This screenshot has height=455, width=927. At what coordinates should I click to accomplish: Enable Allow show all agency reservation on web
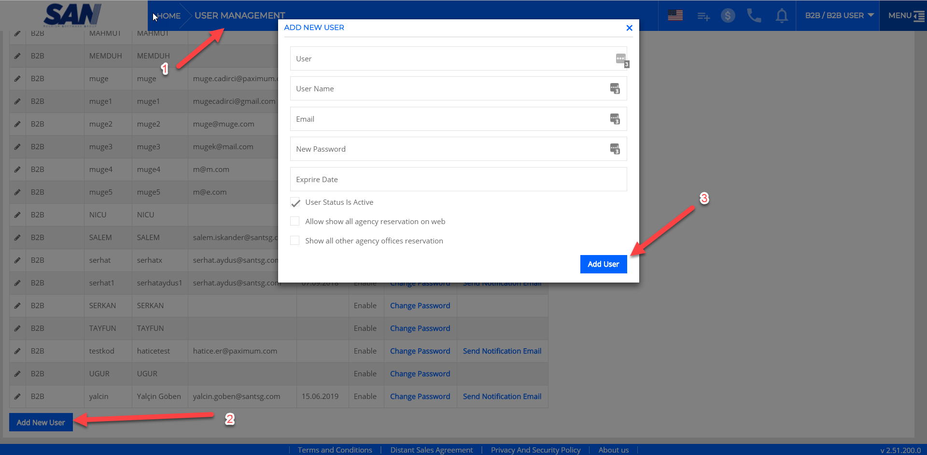(295, 221)
